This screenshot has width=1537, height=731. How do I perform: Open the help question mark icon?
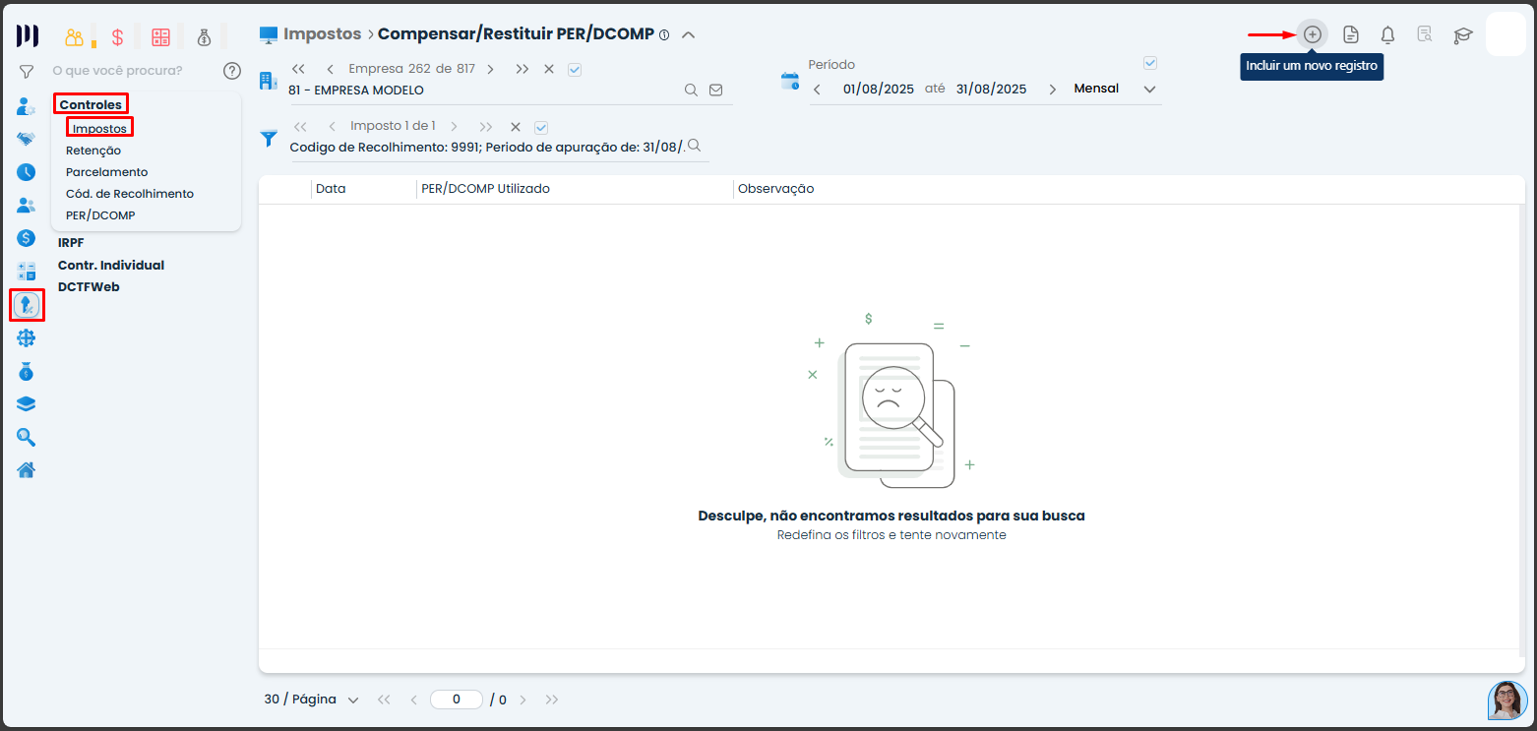click(232, 71)
